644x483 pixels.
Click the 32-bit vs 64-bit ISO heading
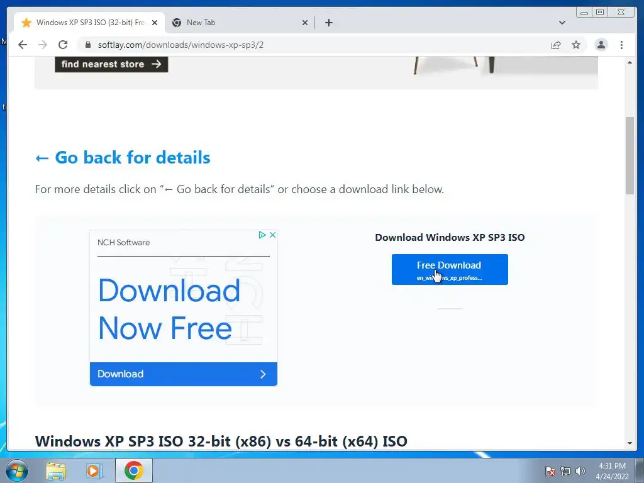click(x=221, y=441)
